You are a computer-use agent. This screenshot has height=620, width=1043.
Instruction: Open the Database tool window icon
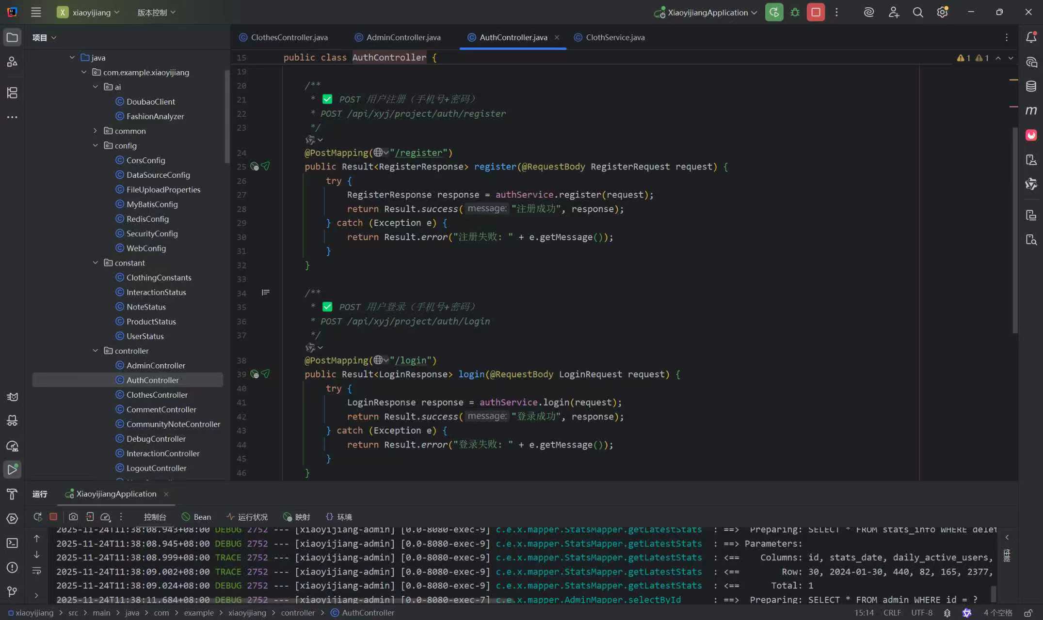pyautogui.click(x=1031, y=86)
